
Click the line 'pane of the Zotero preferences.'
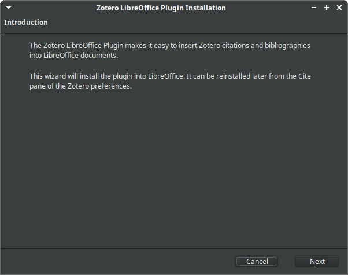(x=80, y=86)
